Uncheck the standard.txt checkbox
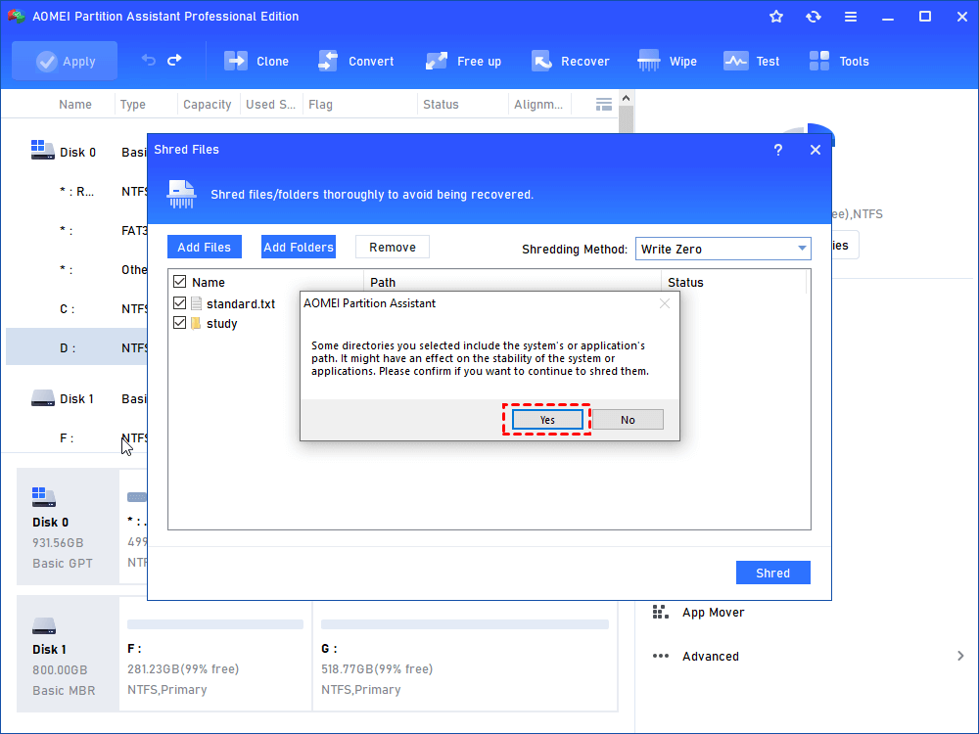Image resolution: width=979 pixels, height=734 pixels. [x=179, y=303]
